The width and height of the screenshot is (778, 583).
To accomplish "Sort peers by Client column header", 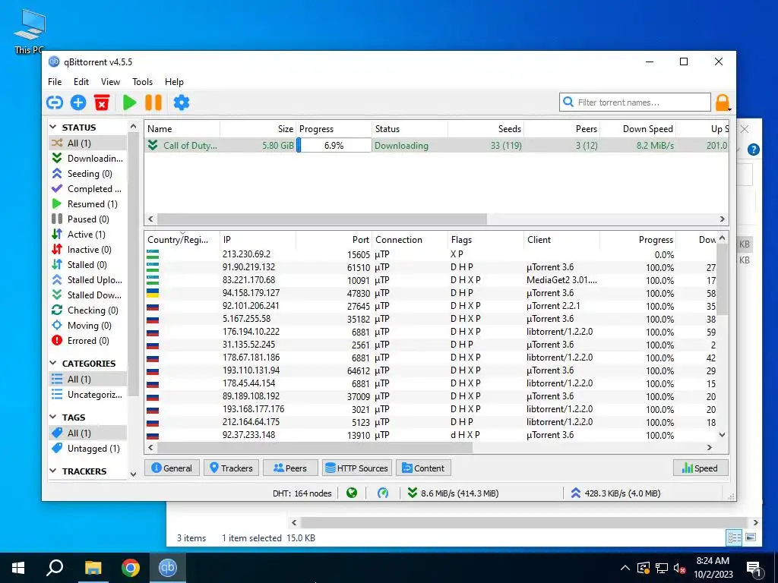I will 561,239.
